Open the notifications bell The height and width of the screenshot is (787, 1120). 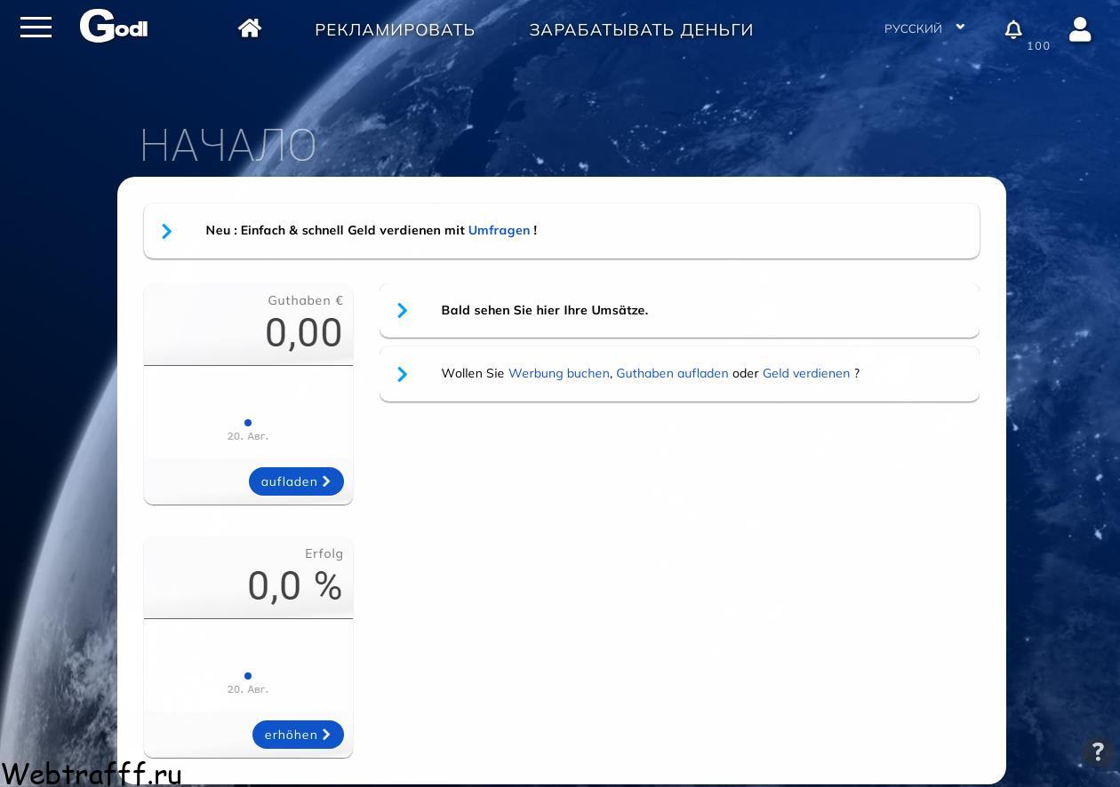click(1013, 29)
